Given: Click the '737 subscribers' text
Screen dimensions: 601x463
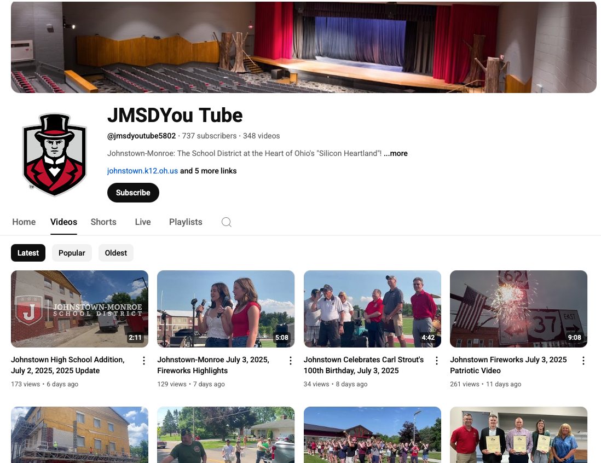Looking at the screenshot, I should [209, 136].
